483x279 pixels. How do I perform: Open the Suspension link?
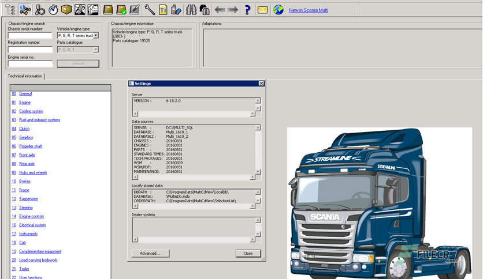(x=29, y=199)
